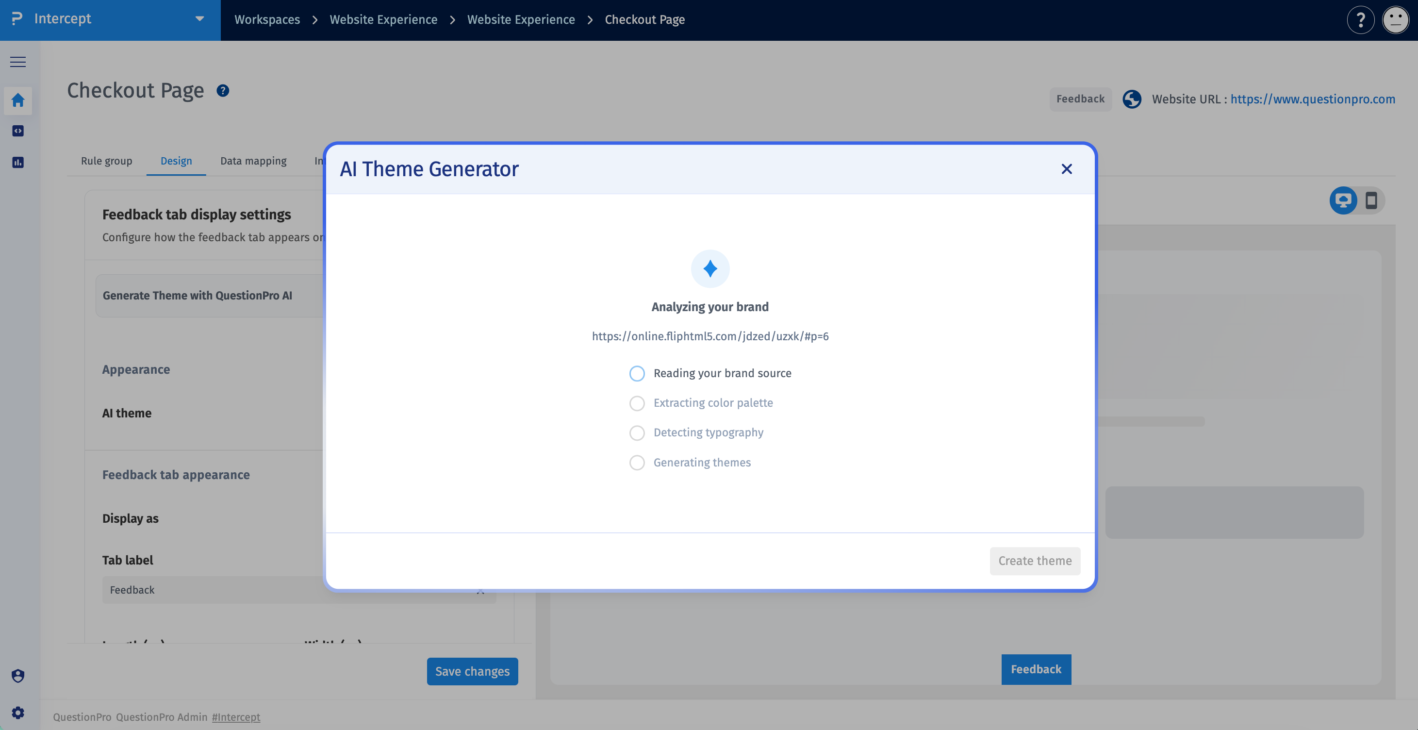Click the AI theme label
Image resolution: width=1418 pixels, height=730 pixels.
(127, 414)
